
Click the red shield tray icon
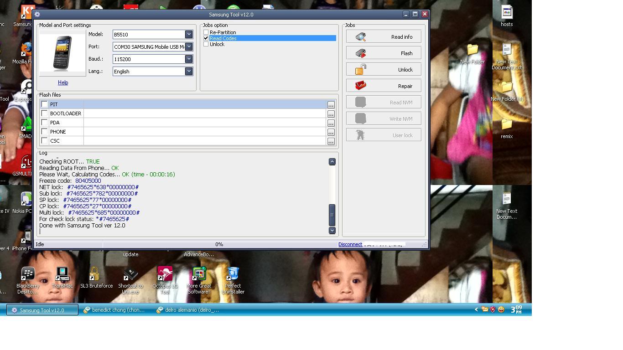[x=493, y=309]
